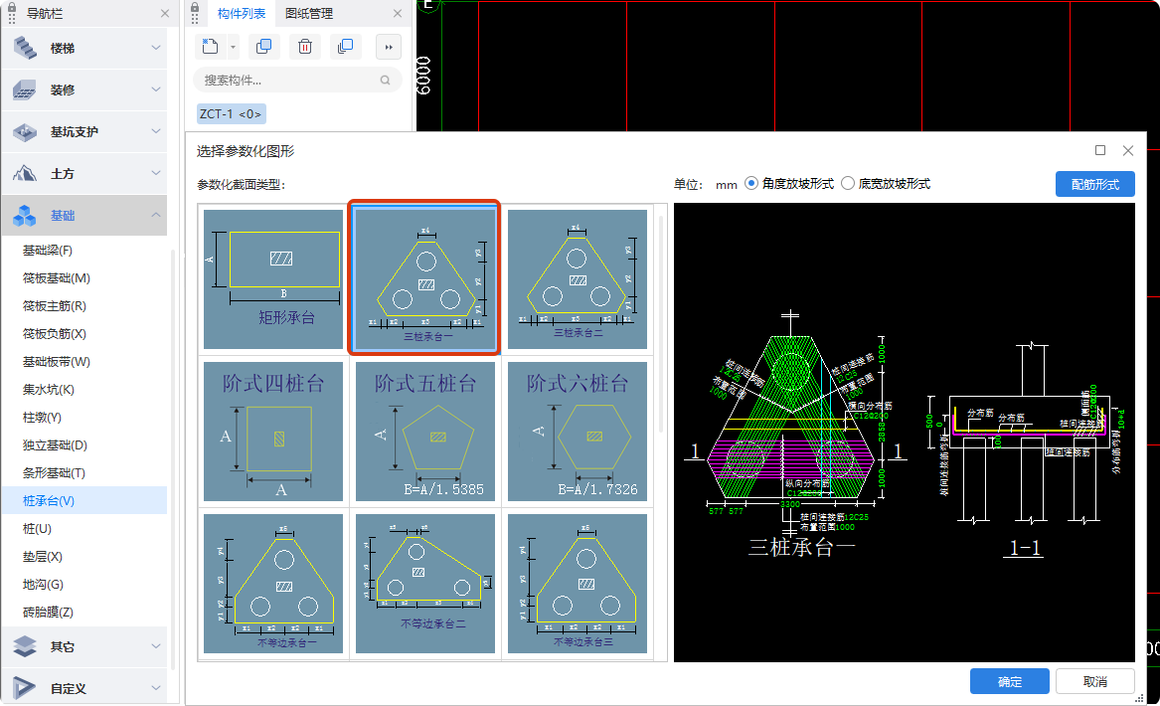Click the 装修 decoration category icon
Viewport: 1160px width, 706px height.
[x=25, y=89]
